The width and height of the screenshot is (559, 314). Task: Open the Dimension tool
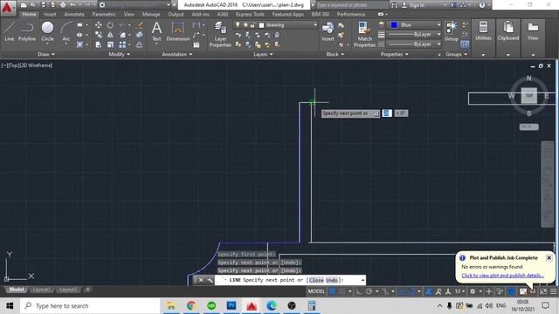[178, 31]
